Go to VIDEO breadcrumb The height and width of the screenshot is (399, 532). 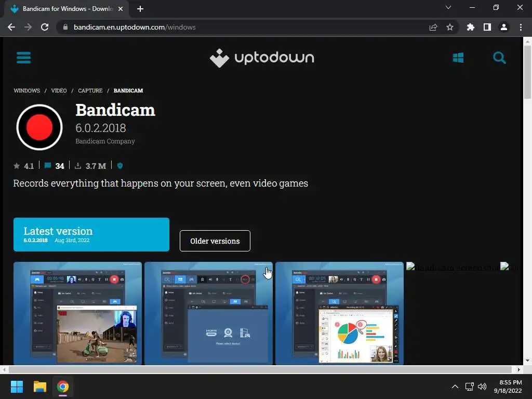(x=59, y=90)
